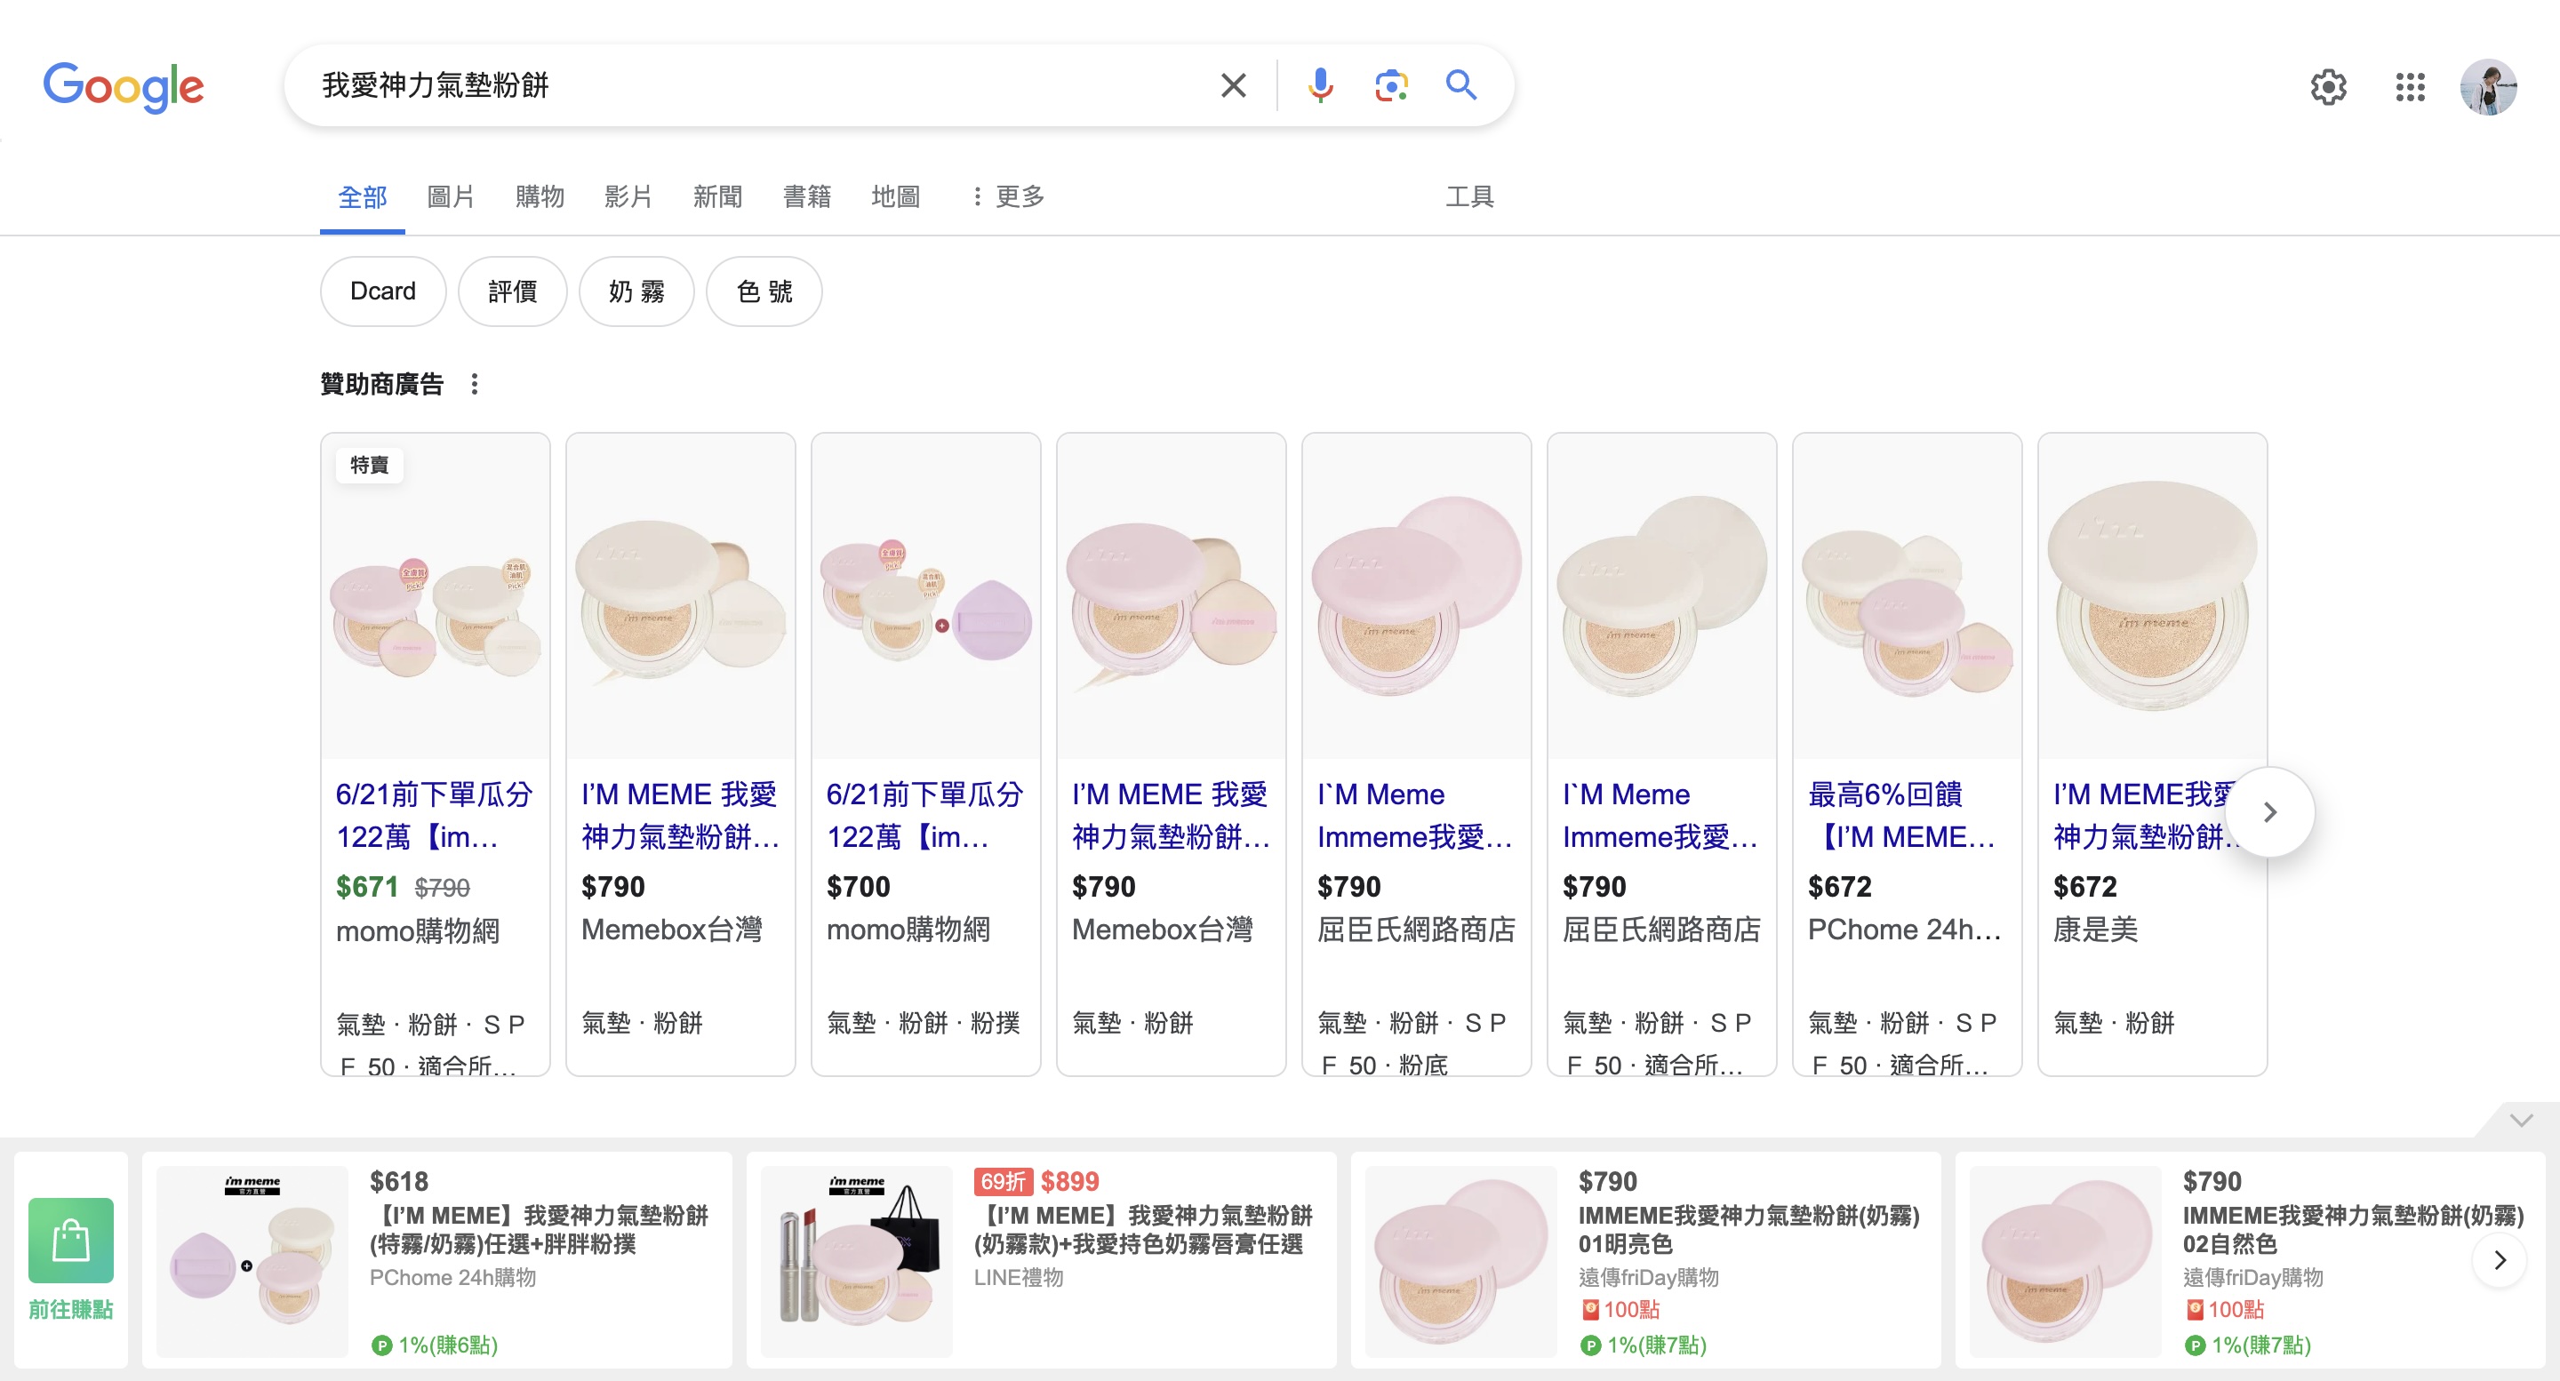This screenshot has height=1381, width=2560.
Task: Click the green shopping bag icon
Action: coord(70,1241)
